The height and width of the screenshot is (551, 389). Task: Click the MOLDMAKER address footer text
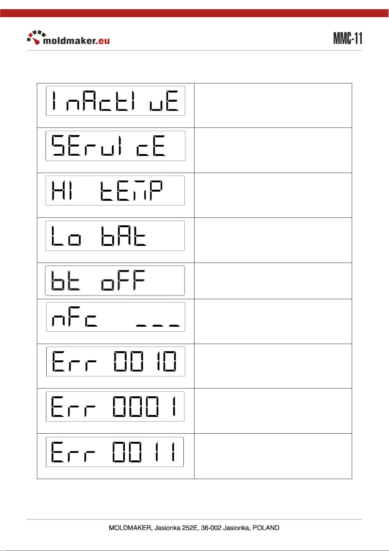pos(194,528)
